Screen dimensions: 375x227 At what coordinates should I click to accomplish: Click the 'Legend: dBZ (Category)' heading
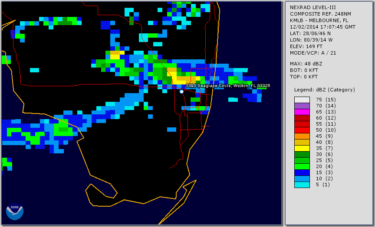pyautogui.click(x=325, y=90)
